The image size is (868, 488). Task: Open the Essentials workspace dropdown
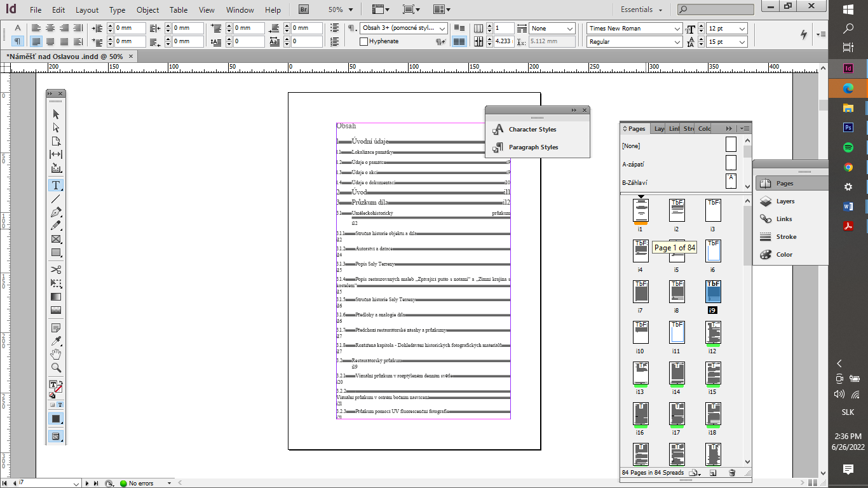[x=642, y=10]
